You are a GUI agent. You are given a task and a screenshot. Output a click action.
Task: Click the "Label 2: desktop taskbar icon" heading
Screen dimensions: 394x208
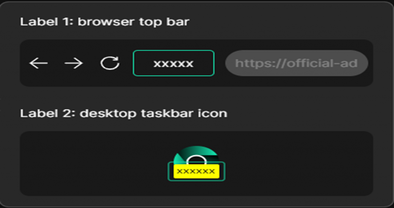(124, 113)
